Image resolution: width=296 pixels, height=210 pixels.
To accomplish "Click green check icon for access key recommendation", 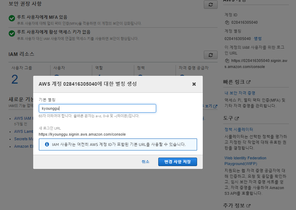I will 12,34.
